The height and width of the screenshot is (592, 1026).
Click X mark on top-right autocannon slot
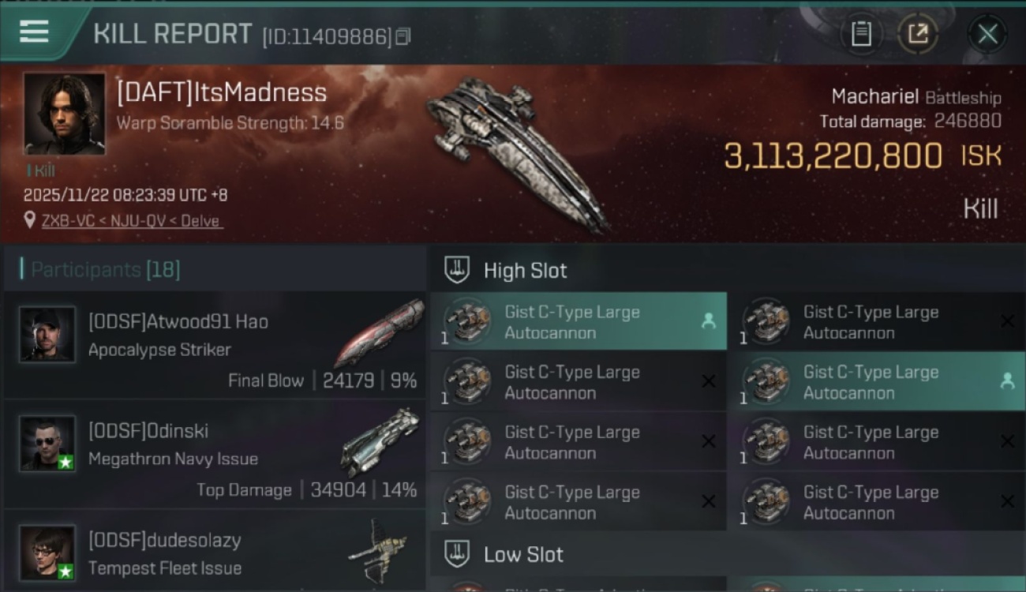pos(1007,321)
